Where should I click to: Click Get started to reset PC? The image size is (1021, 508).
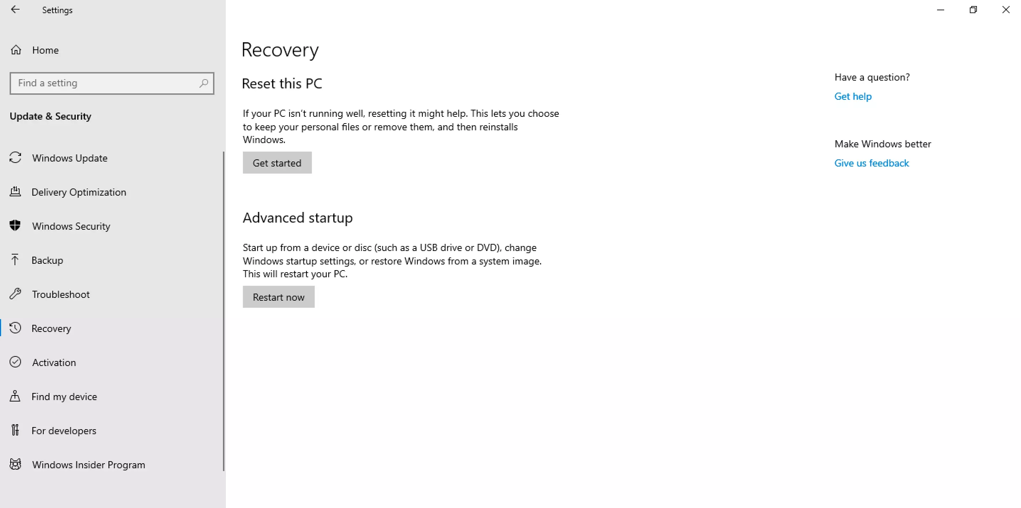click(x=277, y=162)
